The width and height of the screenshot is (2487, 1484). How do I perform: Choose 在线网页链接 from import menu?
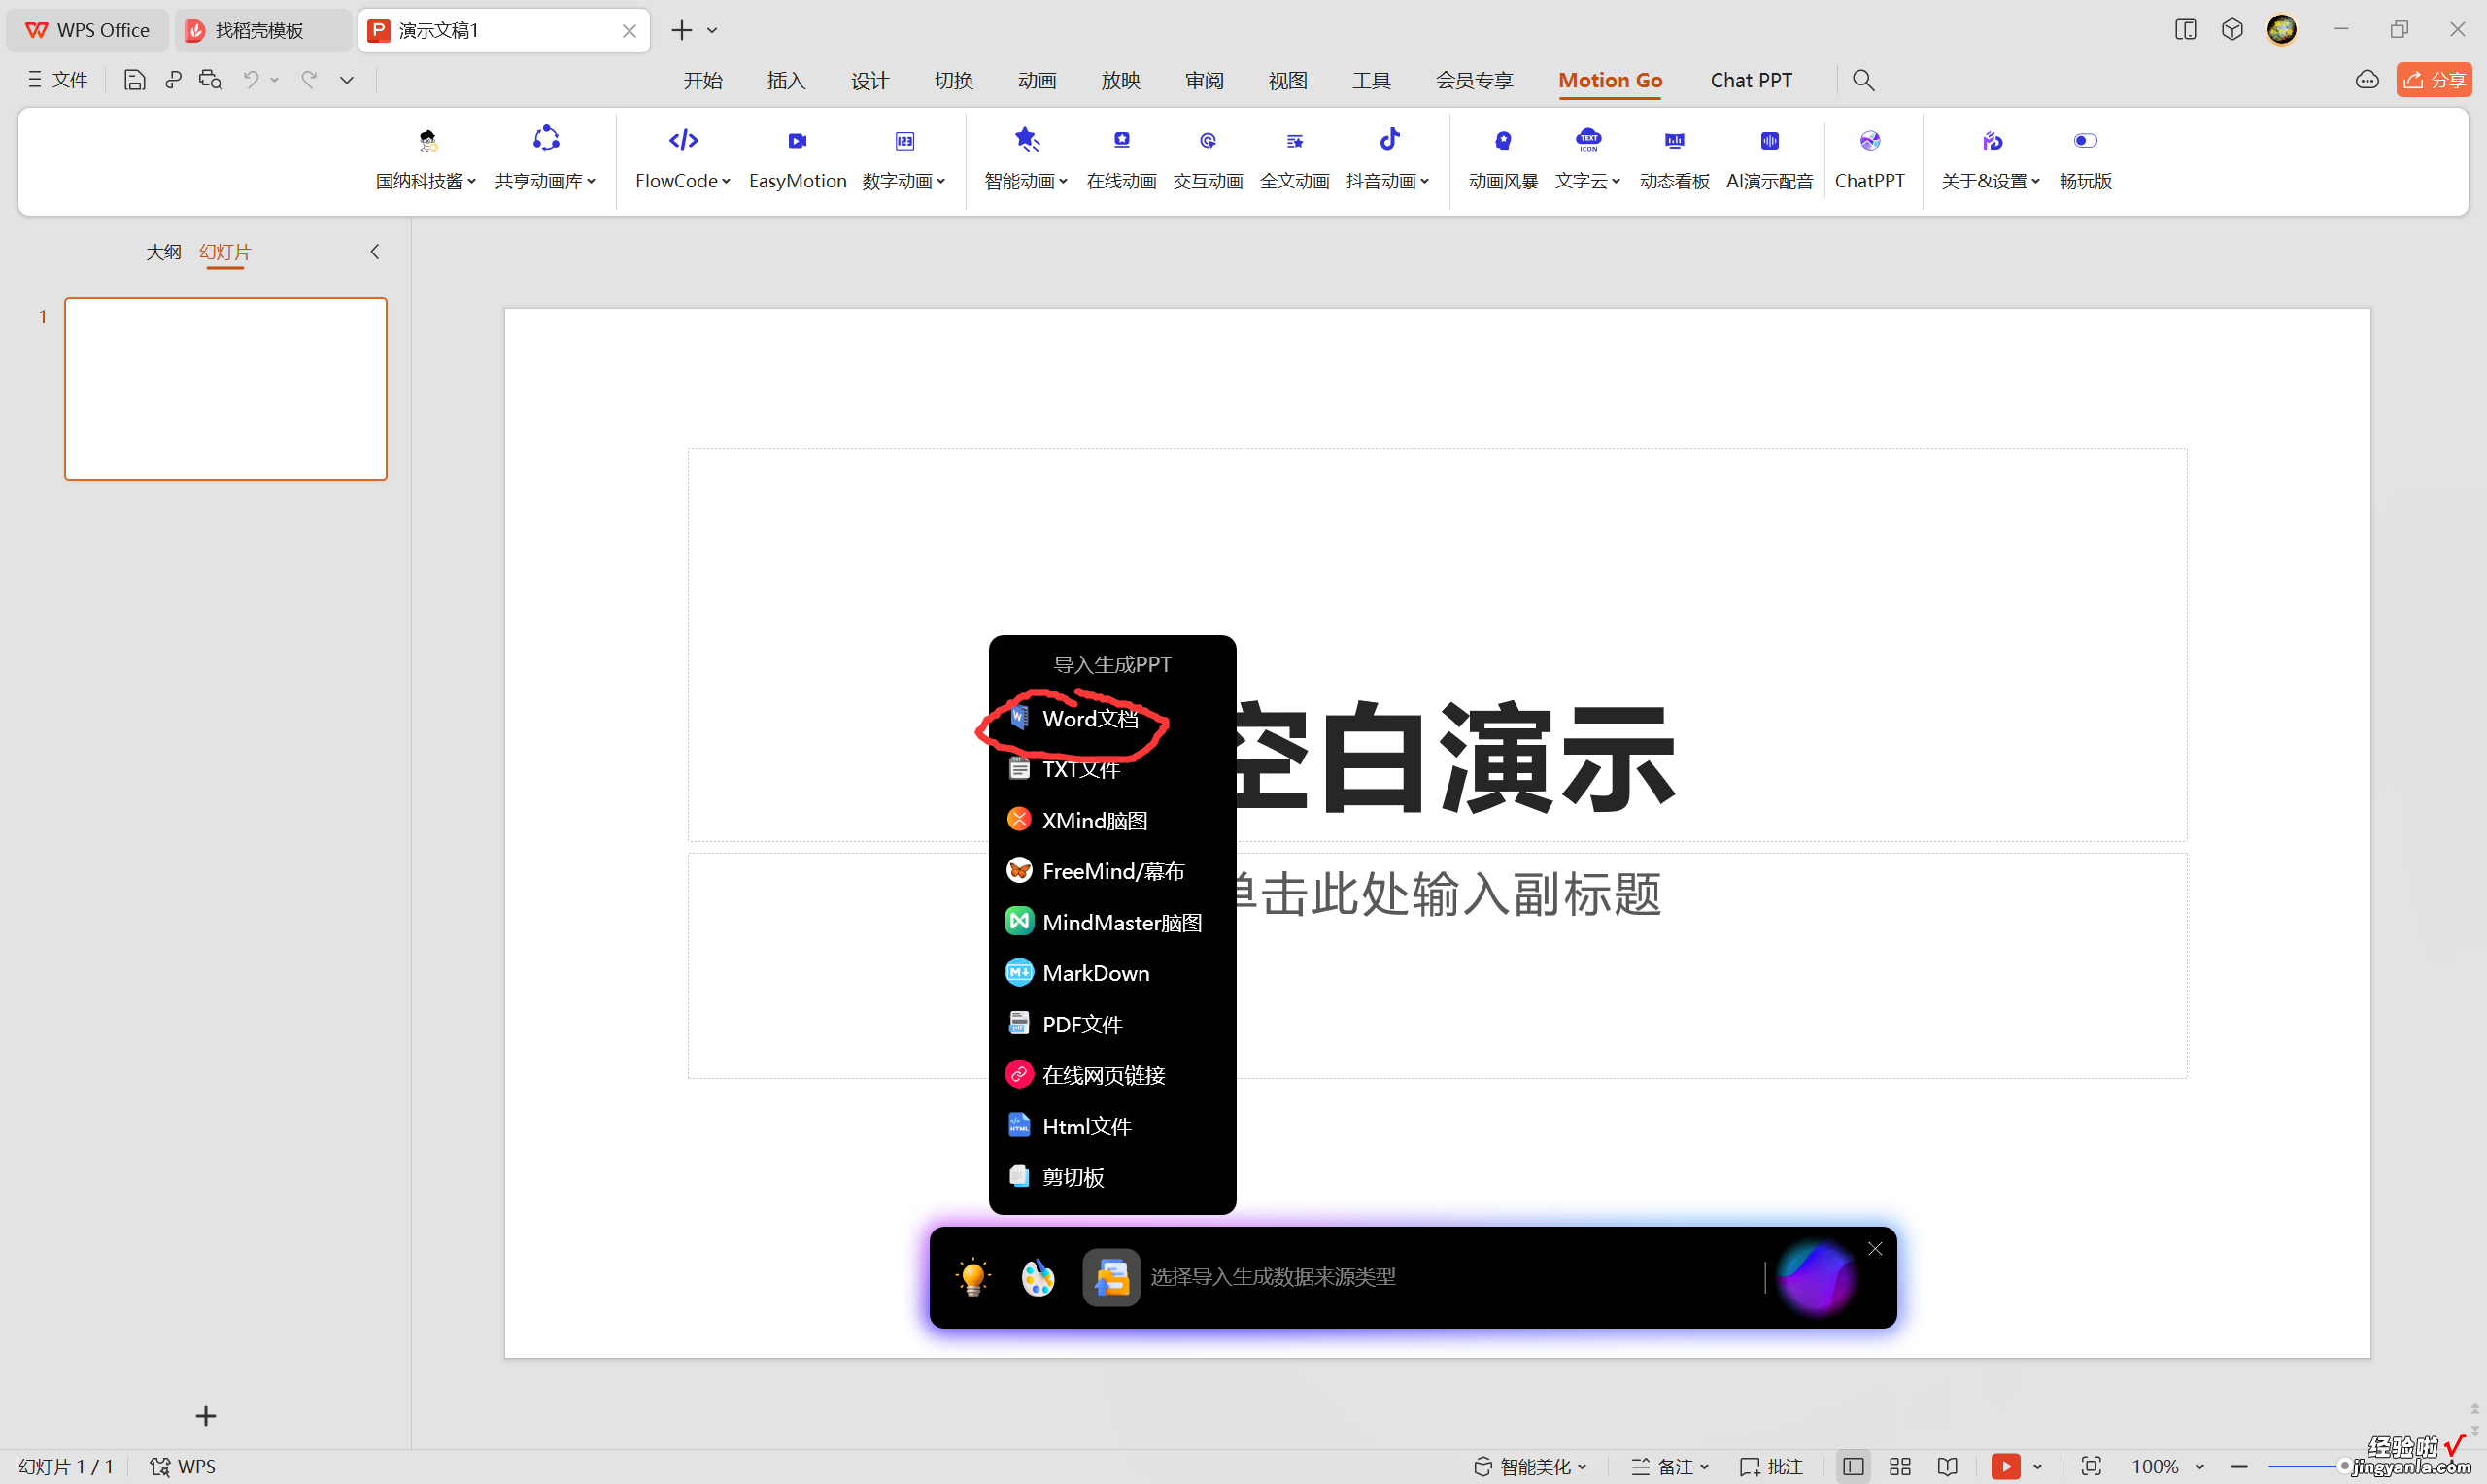pyautogui.click(x=1112, y=1075)
